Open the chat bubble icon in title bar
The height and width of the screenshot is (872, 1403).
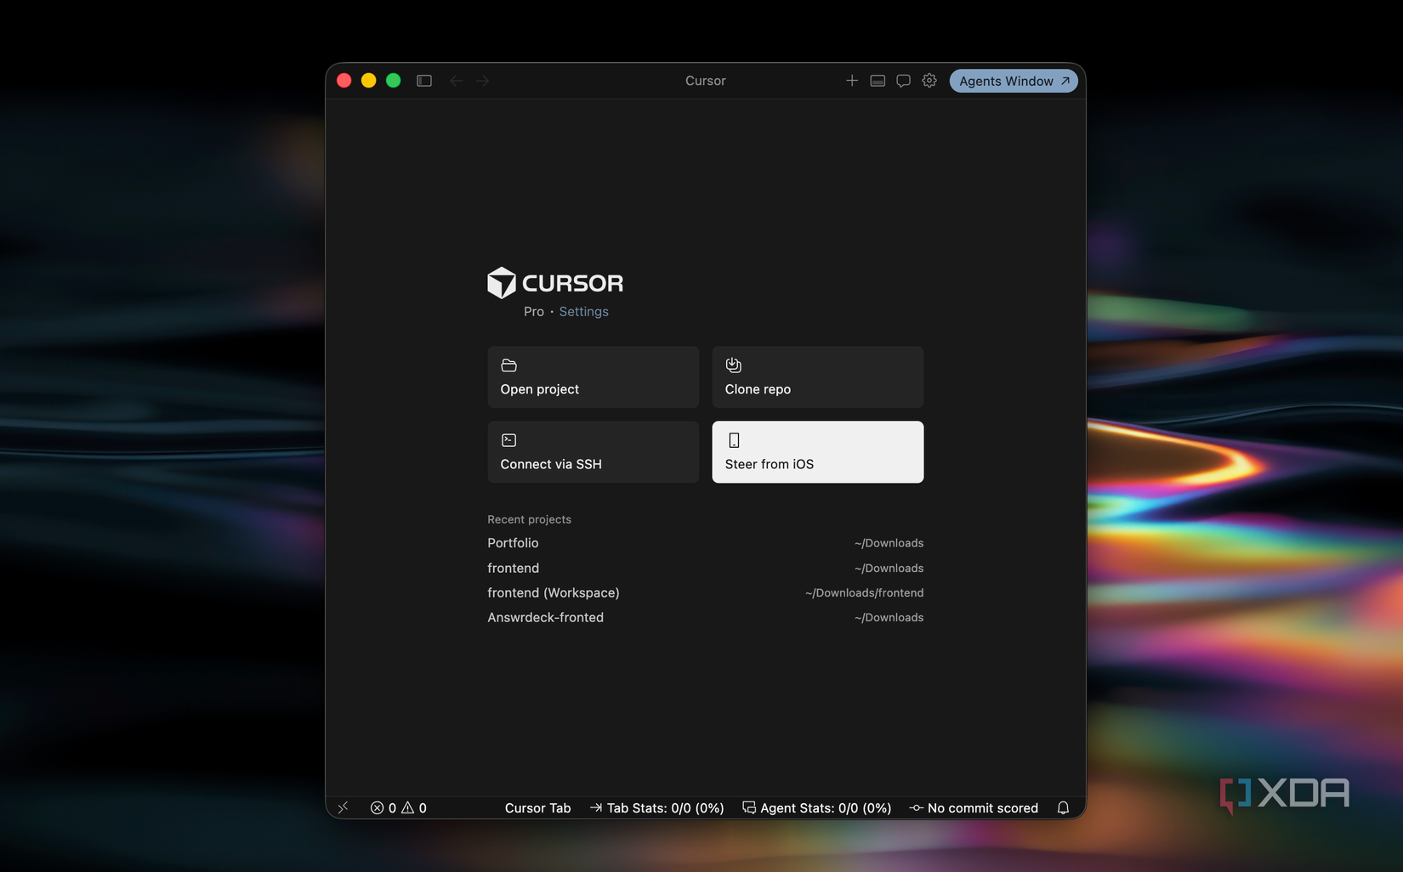point(903,81)
